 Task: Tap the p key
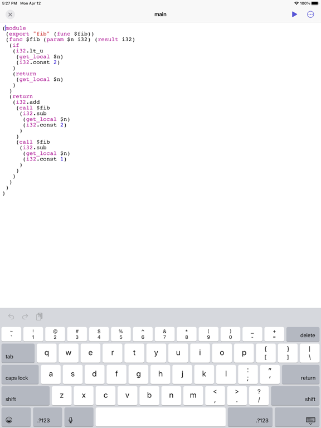[x=244, y=353]
